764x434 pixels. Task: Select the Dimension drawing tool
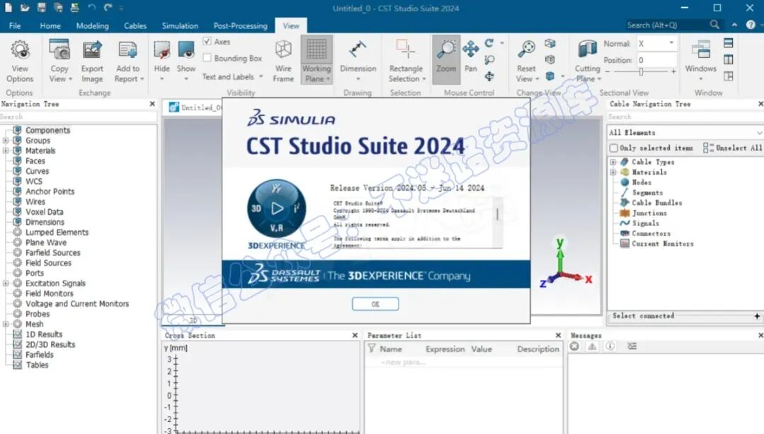pos(358,61)
